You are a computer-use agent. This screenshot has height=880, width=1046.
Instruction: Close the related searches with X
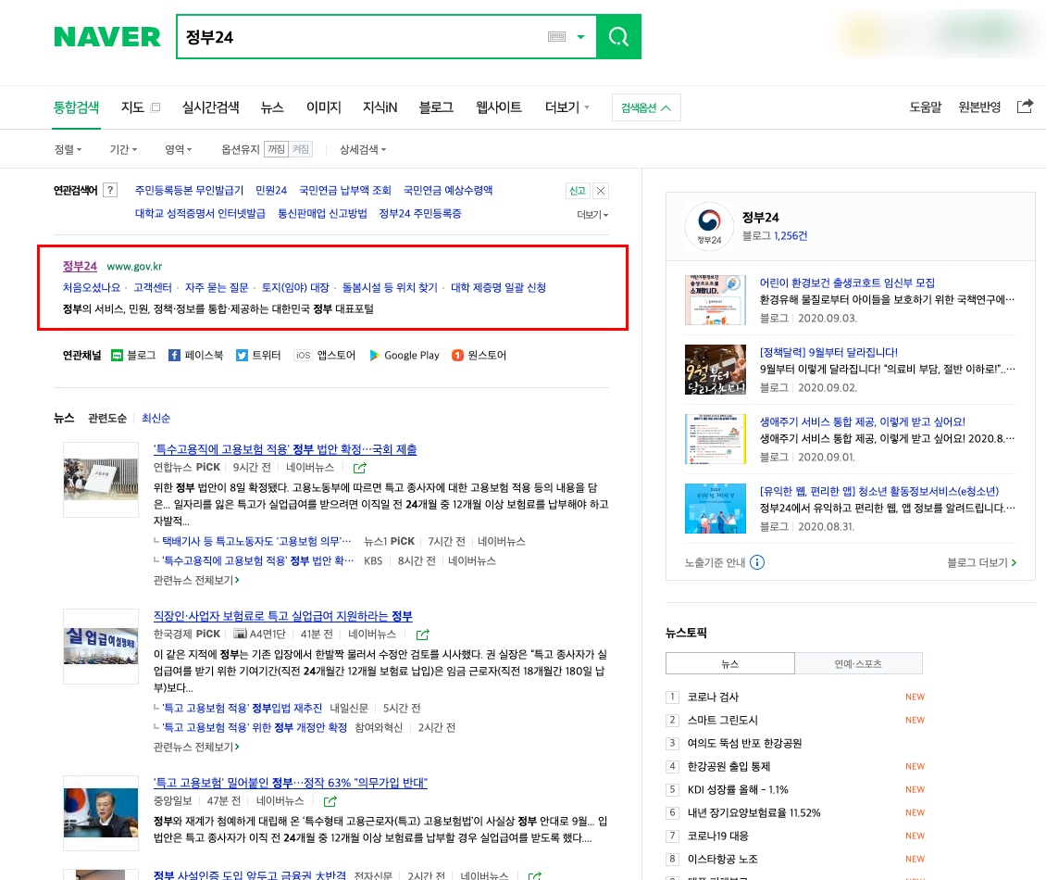pos(601,191)
